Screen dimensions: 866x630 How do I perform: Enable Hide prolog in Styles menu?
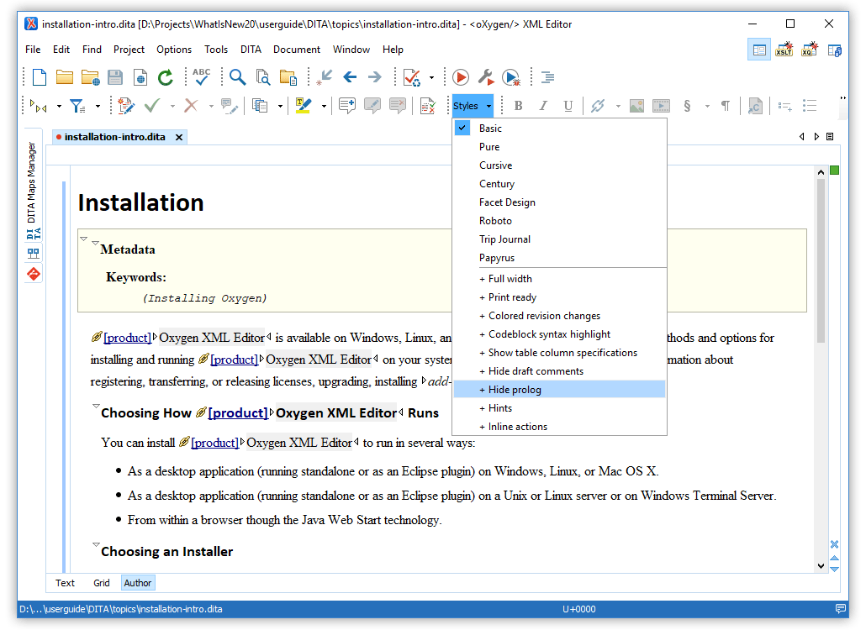559,390
